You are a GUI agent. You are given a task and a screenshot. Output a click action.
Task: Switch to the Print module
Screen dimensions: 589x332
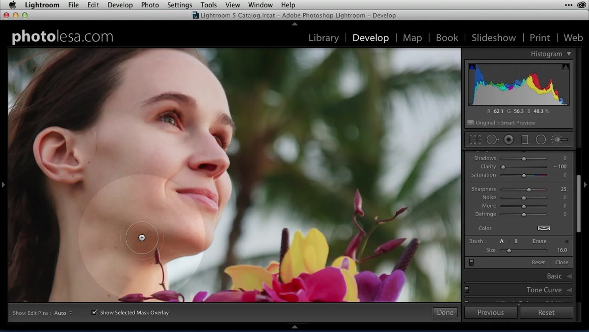click(539, 38)
